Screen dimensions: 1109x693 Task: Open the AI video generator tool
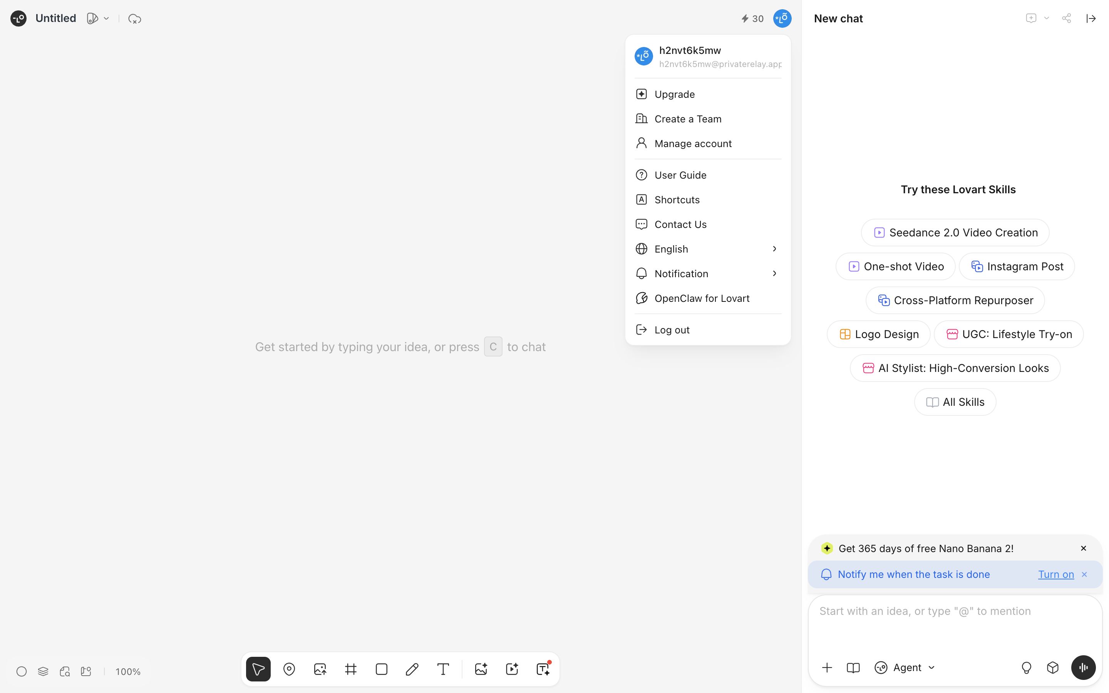click(512, 669)
